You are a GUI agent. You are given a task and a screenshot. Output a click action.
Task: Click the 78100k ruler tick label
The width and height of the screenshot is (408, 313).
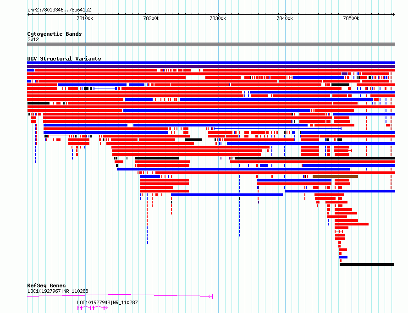(x=85, y=18)
